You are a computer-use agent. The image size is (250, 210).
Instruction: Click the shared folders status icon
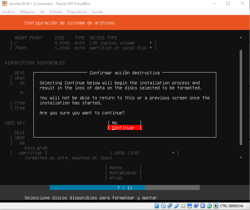183,206
